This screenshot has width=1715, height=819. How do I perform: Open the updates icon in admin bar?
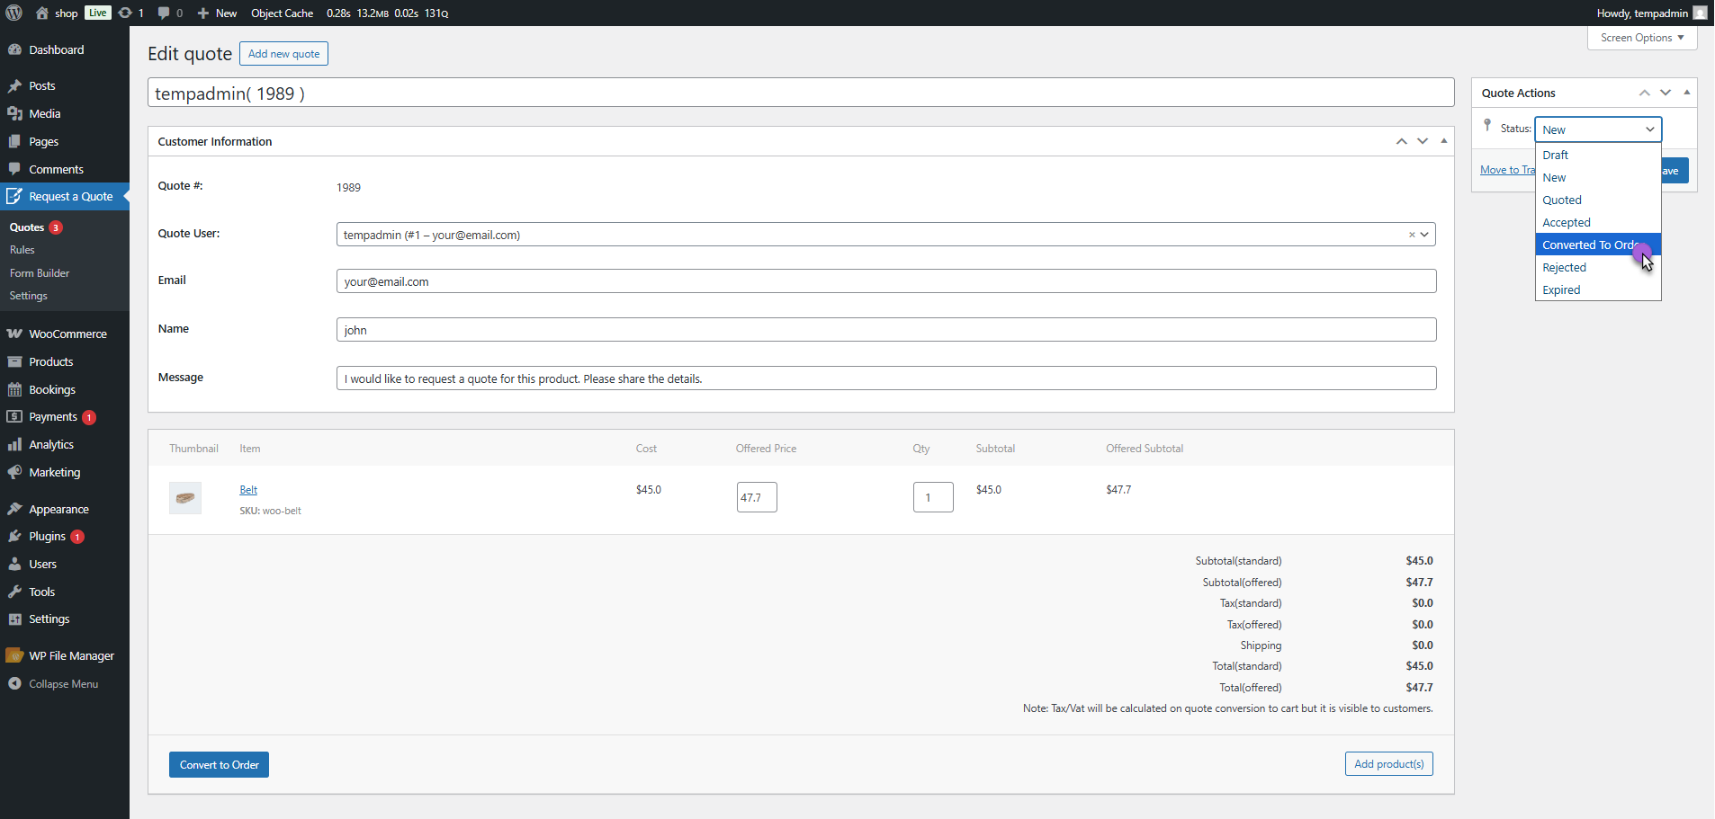(x=125, y=13)
